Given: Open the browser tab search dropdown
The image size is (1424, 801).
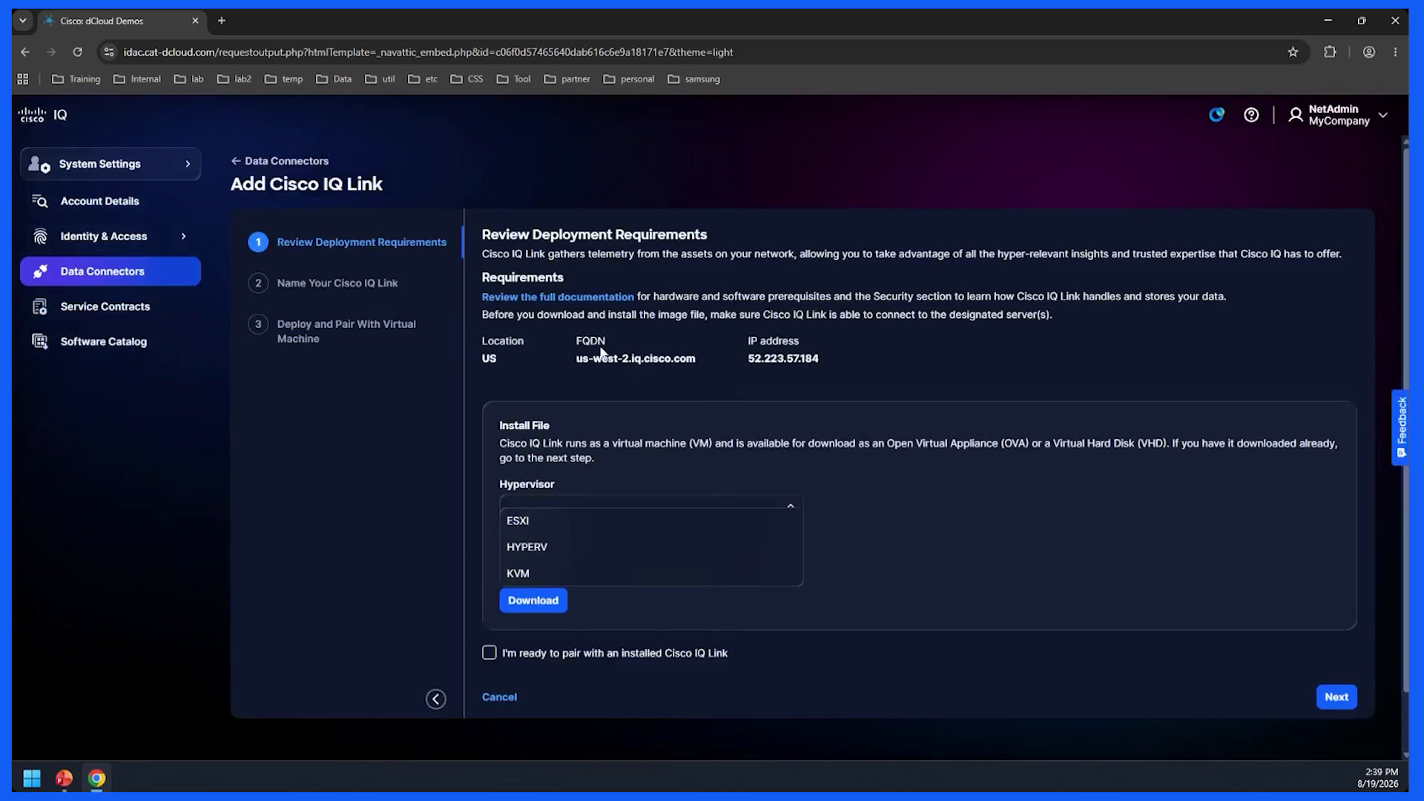Looking at the screenshot, I should pos(23,21).
